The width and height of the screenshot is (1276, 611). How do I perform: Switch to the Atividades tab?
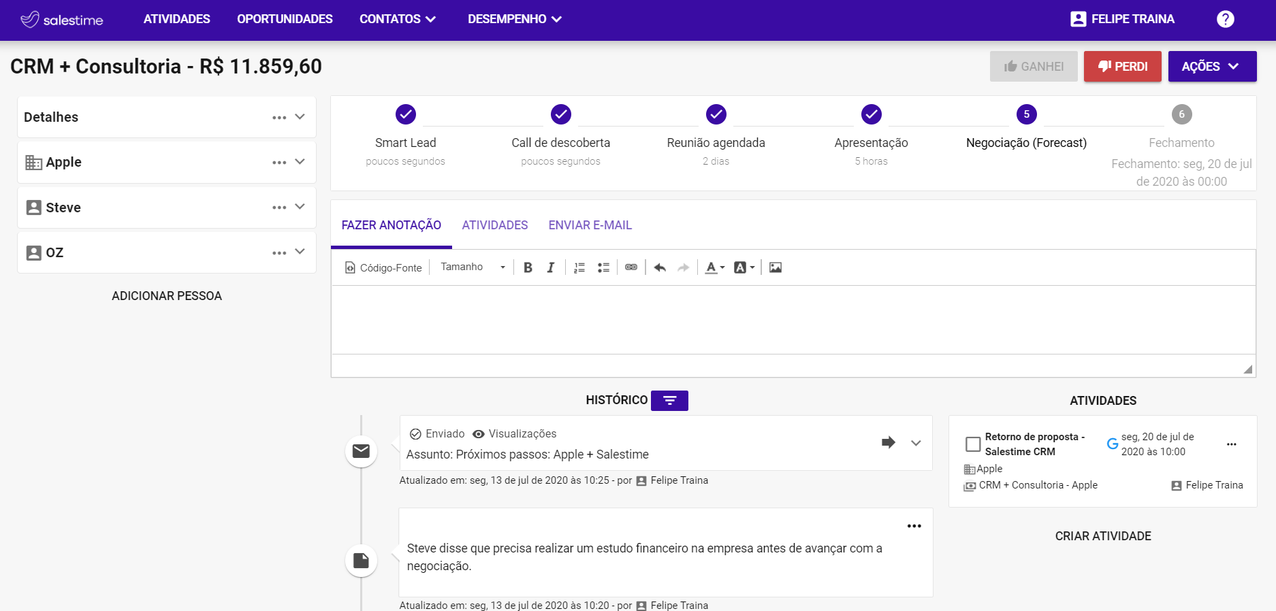click(x=495, y=225)
